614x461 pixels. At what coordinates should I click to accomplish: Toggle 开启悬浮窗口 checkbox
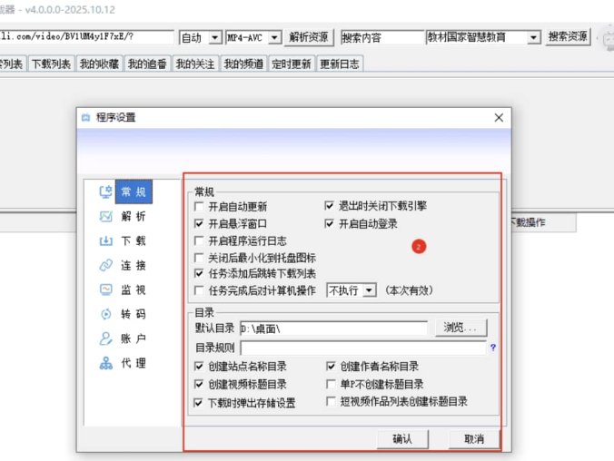(x=199, y=223)
